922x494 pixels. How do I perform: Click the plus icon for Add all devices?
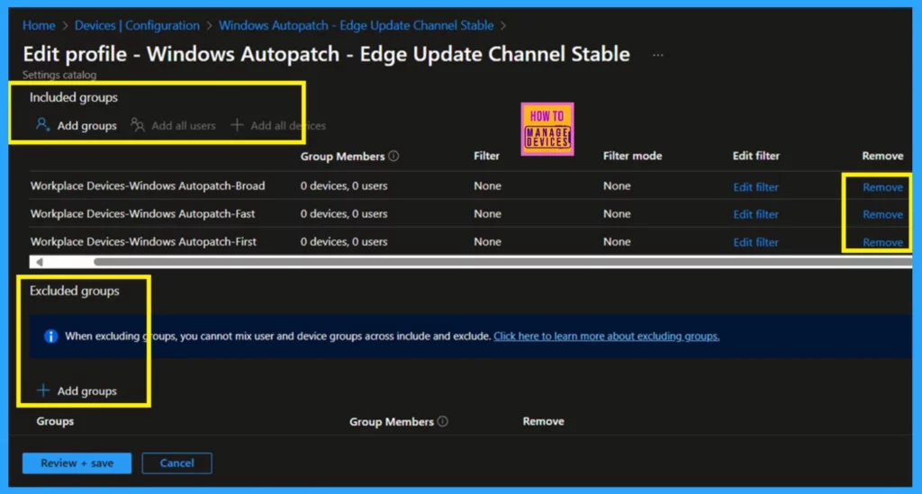pyautogui.click(x=237, y=124)
